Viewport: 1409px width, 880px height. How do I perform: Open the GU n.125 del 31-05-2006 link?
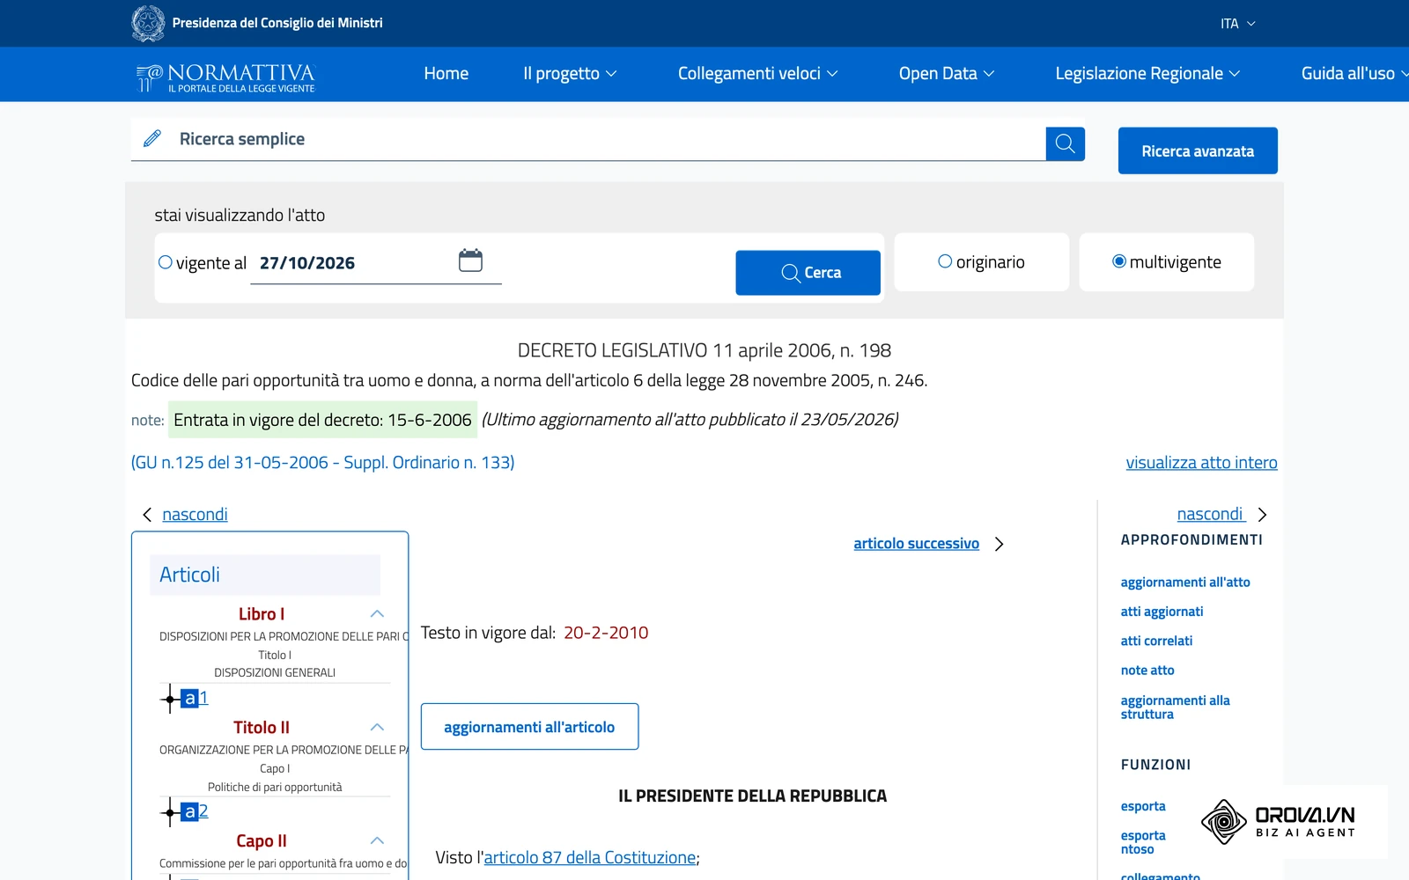click(x=323, y=463)
